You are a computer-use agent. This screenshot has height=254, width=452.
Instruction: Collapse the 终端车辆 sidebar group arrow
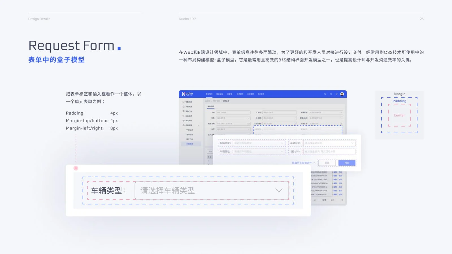(199, 125)
